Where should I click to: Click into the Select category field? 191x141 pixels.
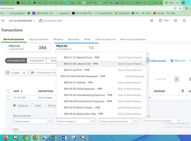pos(73,121)
